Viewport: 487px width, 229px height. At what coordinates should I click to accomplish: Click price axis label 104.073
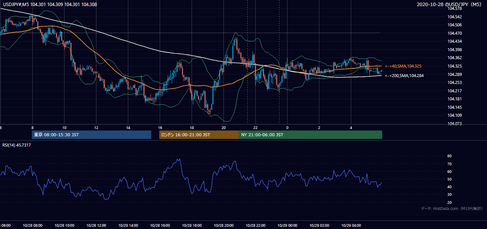click(x=454, y=124)
